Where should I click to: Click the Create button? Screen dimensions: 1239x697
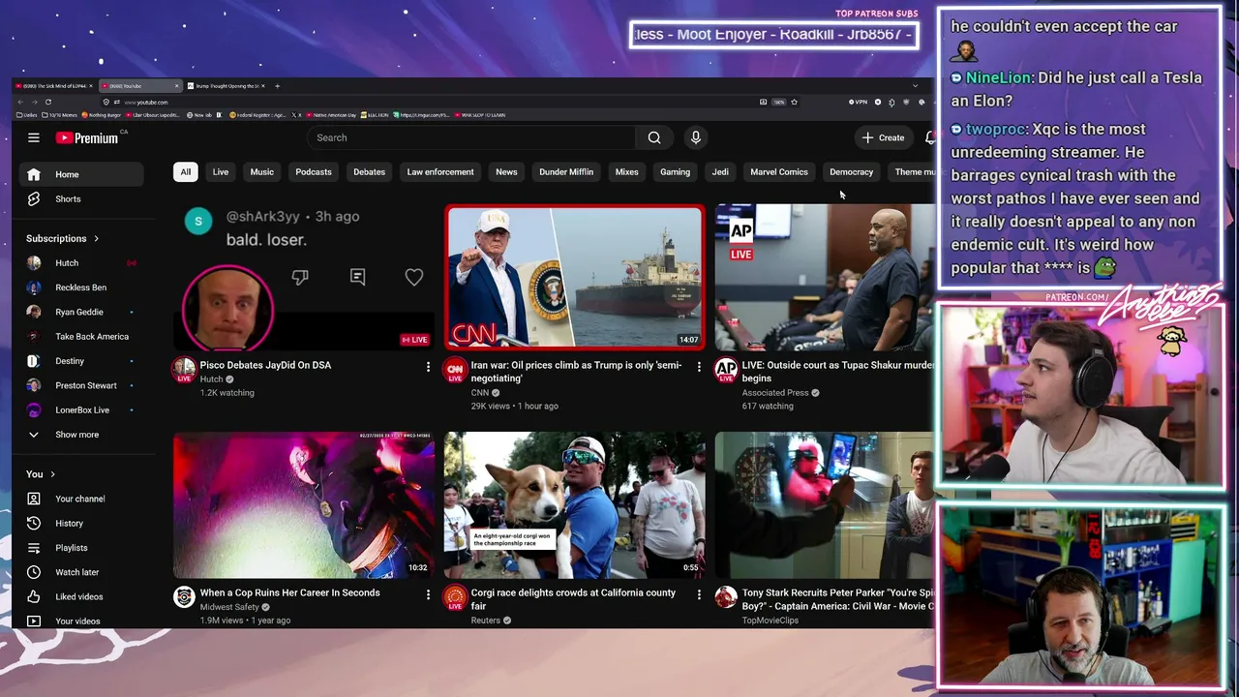pos(883,137)
